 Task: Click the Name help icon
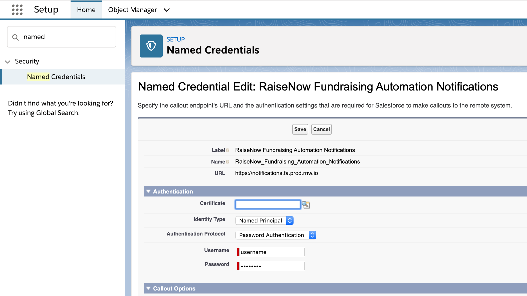coord(227,162)
